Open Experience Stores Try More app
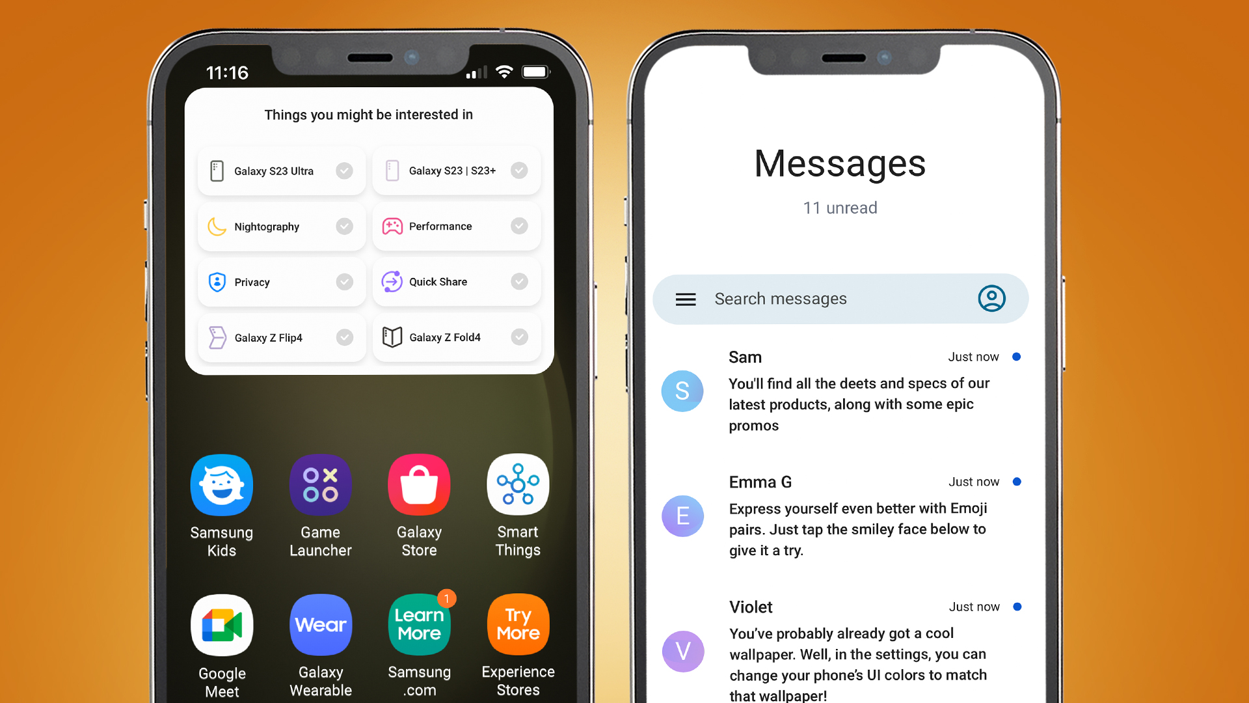This screenshot has width=1249, height=703. point(517,633)
